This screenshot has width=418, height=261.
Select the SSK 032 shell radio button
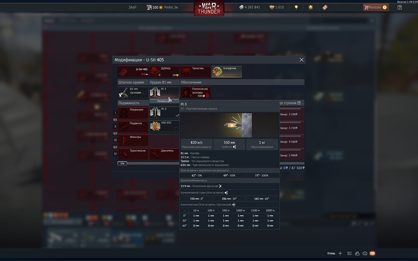(176, 129)
